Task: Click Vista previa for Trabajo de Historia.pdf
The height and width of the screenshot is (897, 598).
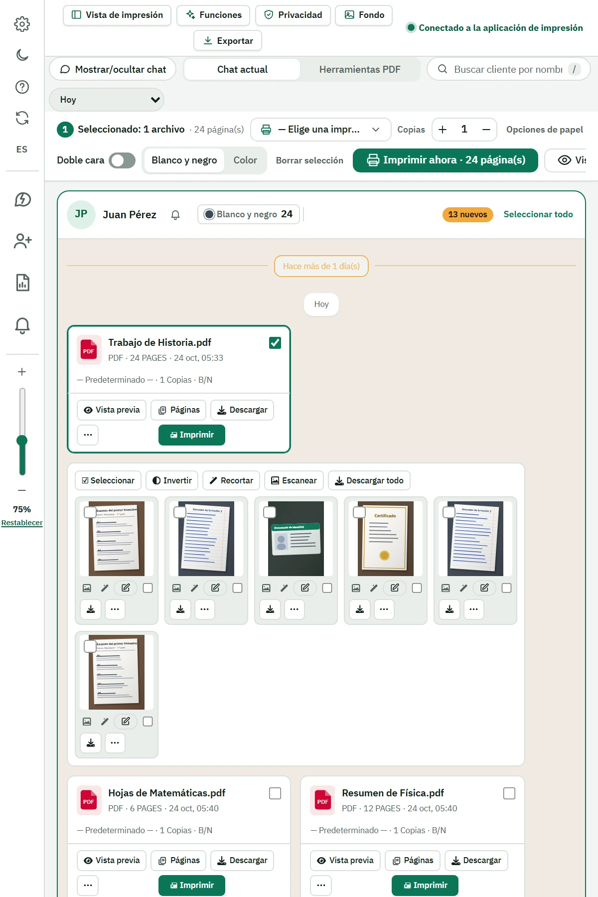Action: pos(112,410)
